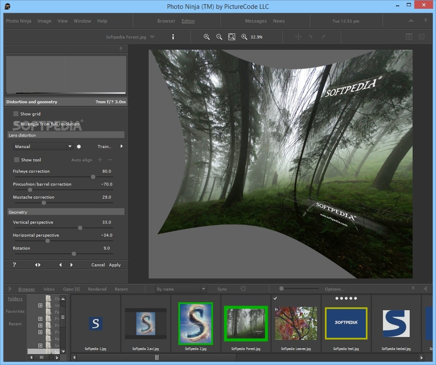Image resolution: width=436 pixels, height=365 pixels.
Task: Click the before/after compare arrows icon
Action: [38, 265]
